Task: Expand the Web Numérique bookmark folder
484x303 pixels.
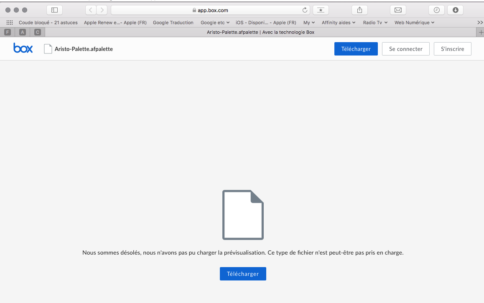Action: coord(414,23)
